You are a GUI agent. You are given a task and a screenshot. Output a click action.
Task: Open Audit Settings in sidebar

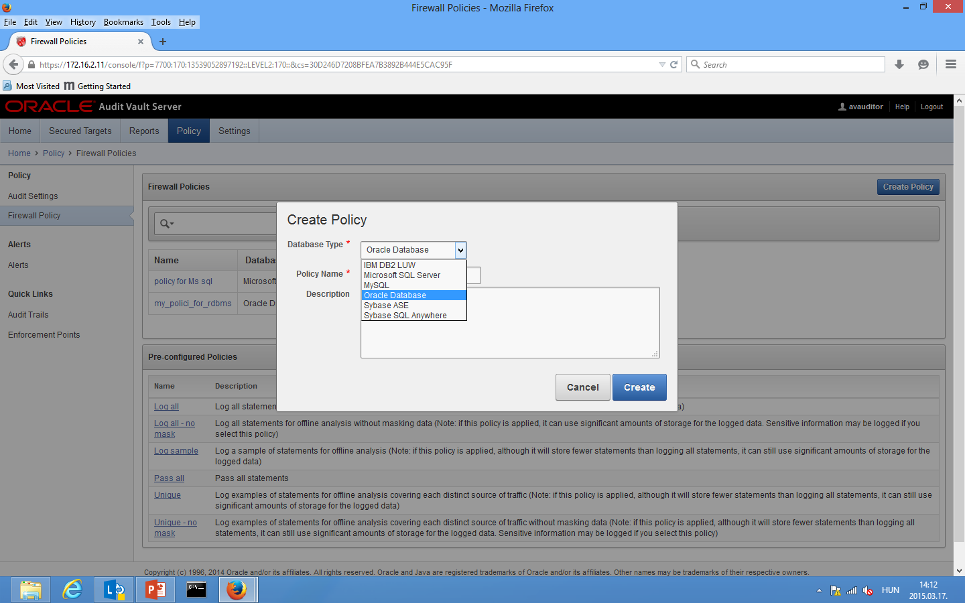[33, 196]
